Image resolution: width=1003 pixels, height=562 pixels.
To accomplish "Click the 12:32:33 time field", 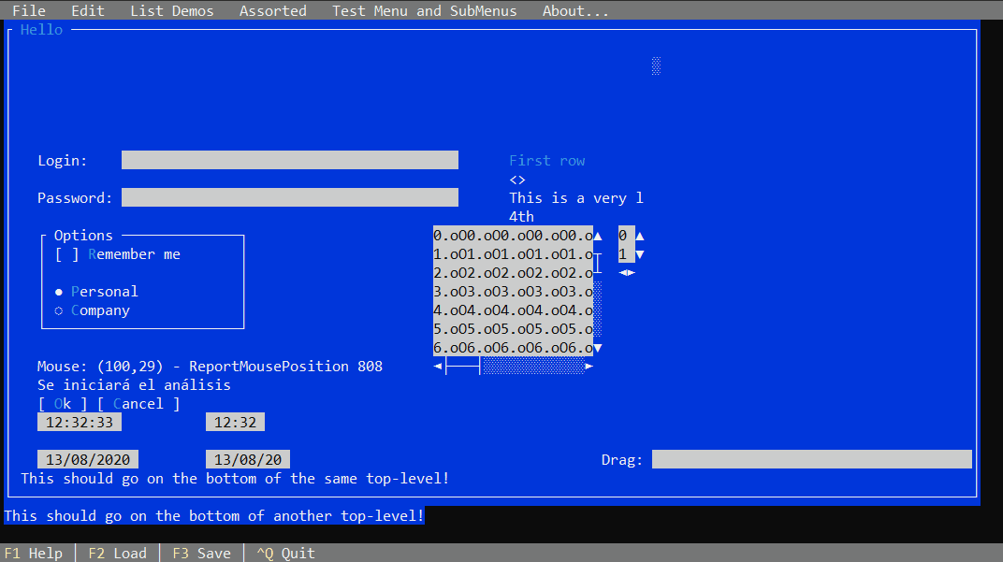I will (x=80, y=422).
